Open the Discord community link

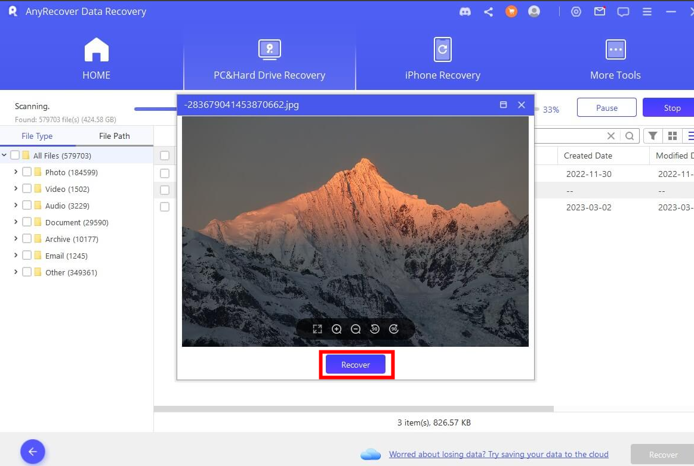(x=465, y=11)
